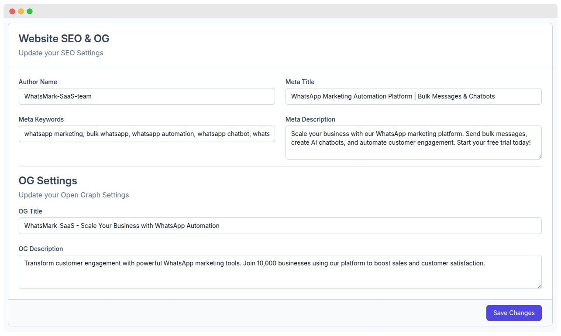Click the "Meta Keywords" label
This screenshot has width=561, height=336.
(41, 119)
